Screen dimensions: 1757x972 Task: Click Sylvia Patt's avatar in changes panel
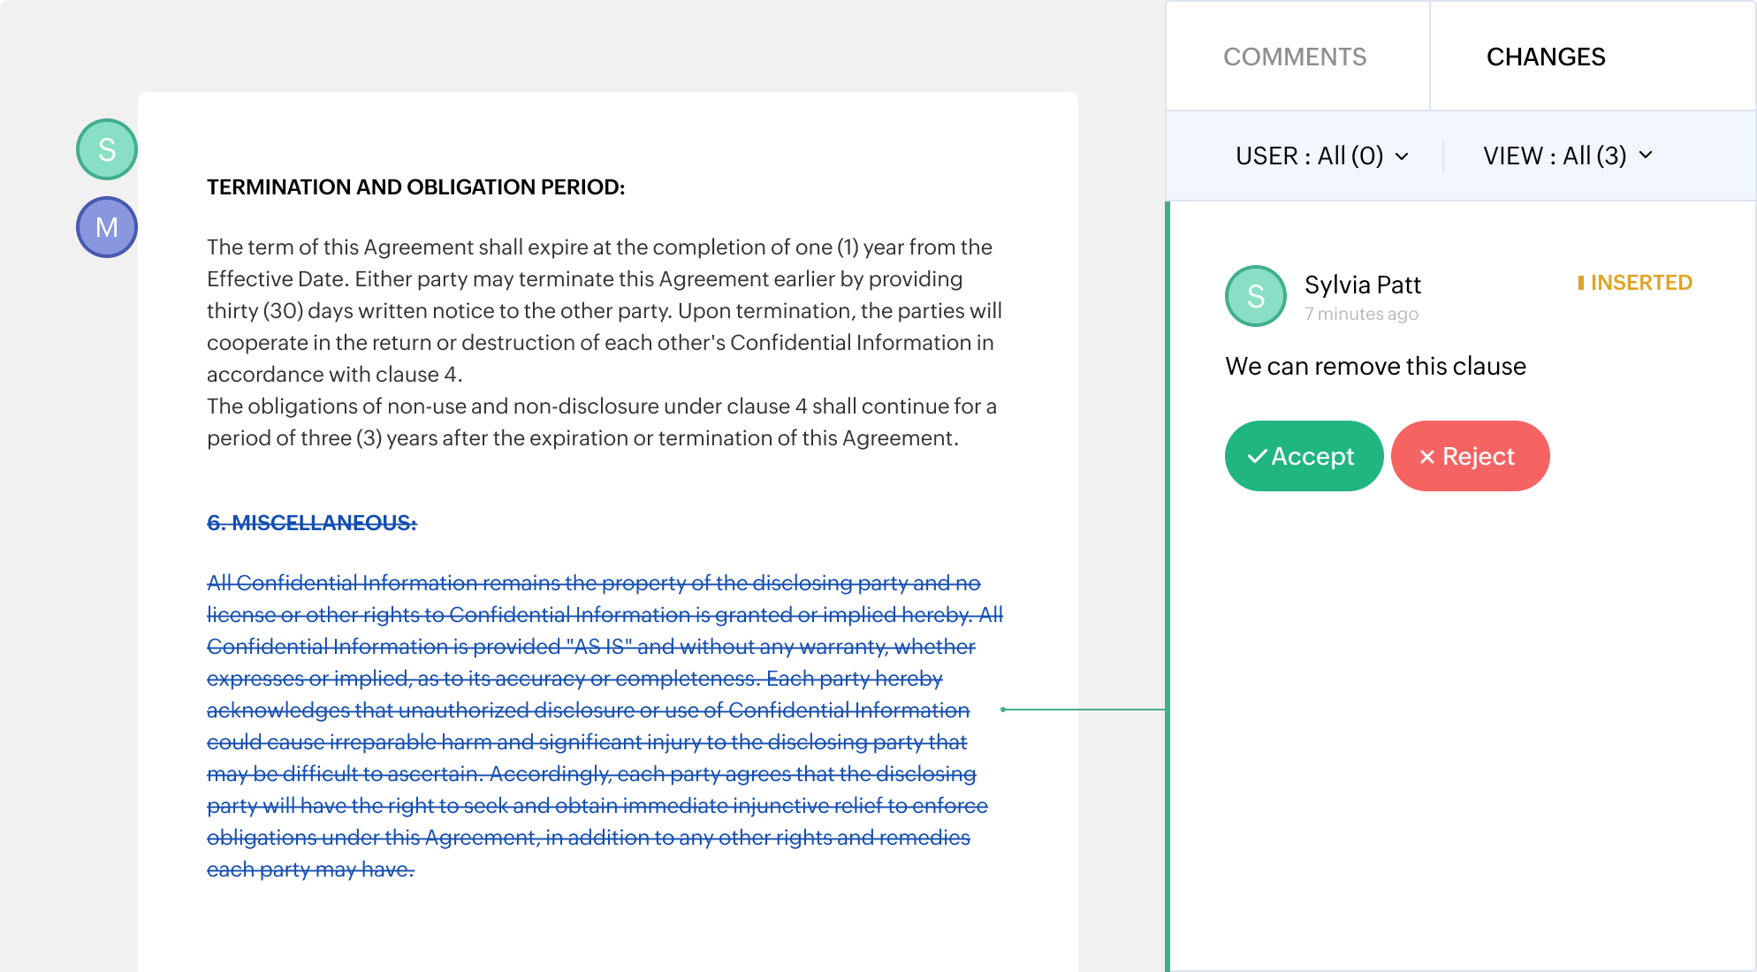[x=1255, y=296]
